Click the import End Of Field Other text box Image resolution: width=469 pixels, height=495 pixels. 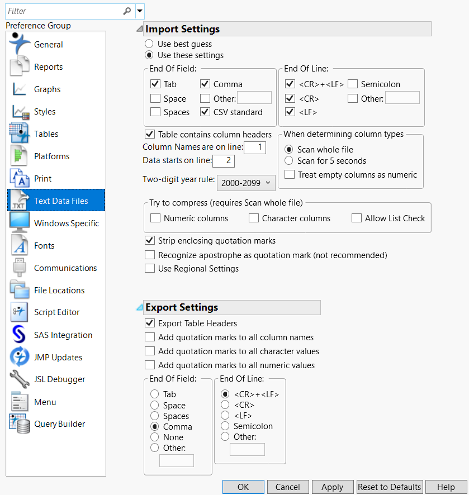tap(254, 98)
